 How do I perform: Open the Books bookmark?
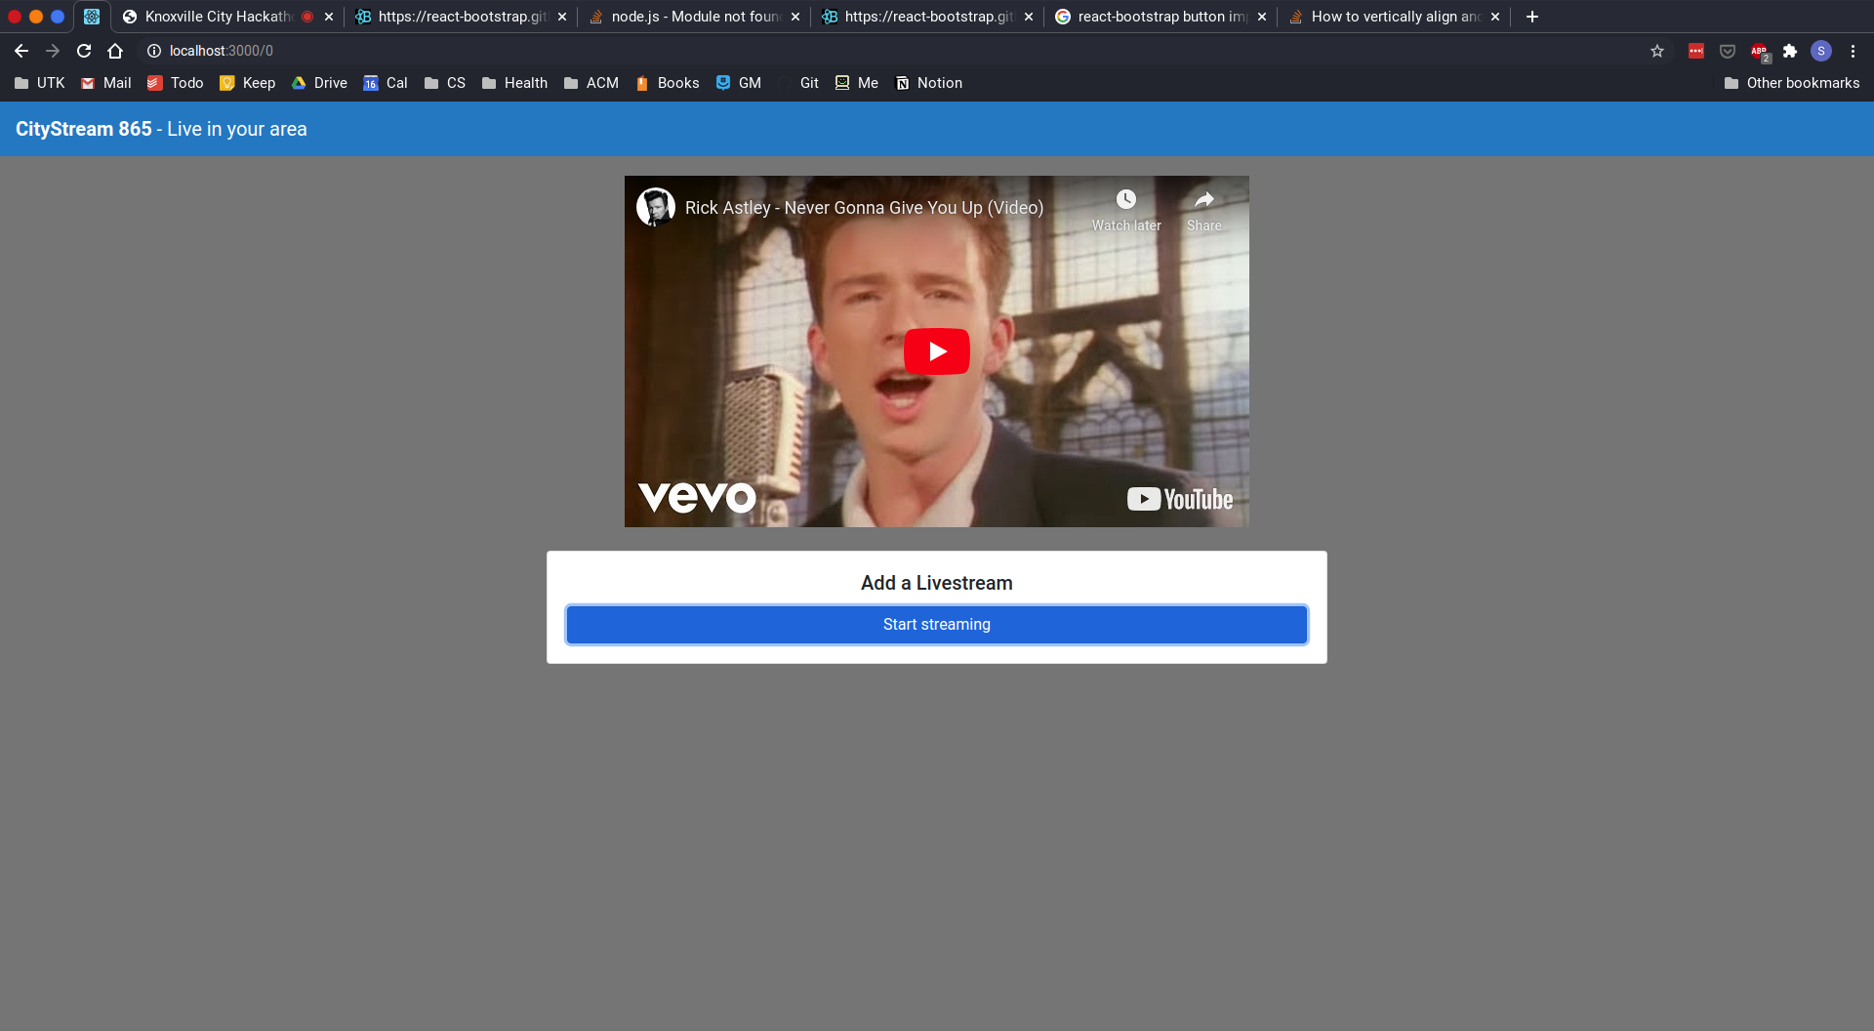point(668,83)
